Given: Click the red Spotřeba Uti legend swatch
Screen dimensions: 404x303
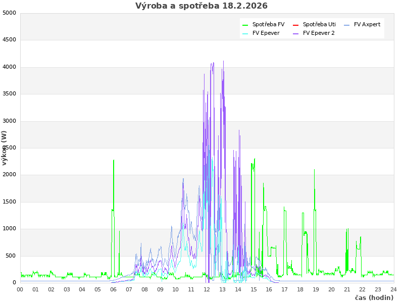Looking at the screenshot, I should pyautogui.click(x=295, y=25).
